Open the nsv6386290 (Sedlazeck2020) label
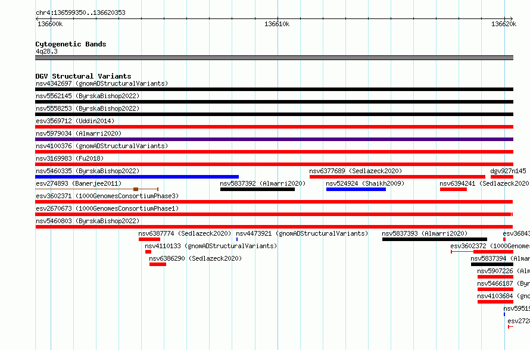The image size is (530, 350). pyautogui.click(x=195, y=258)
